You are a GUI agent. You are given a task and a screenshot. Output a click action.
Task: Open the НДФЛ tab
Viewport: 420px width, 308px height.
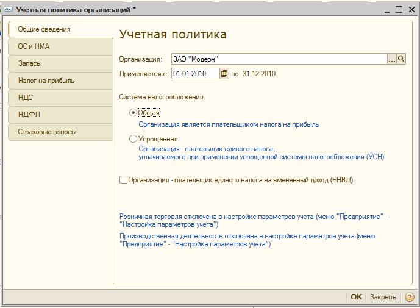[61, 115]
